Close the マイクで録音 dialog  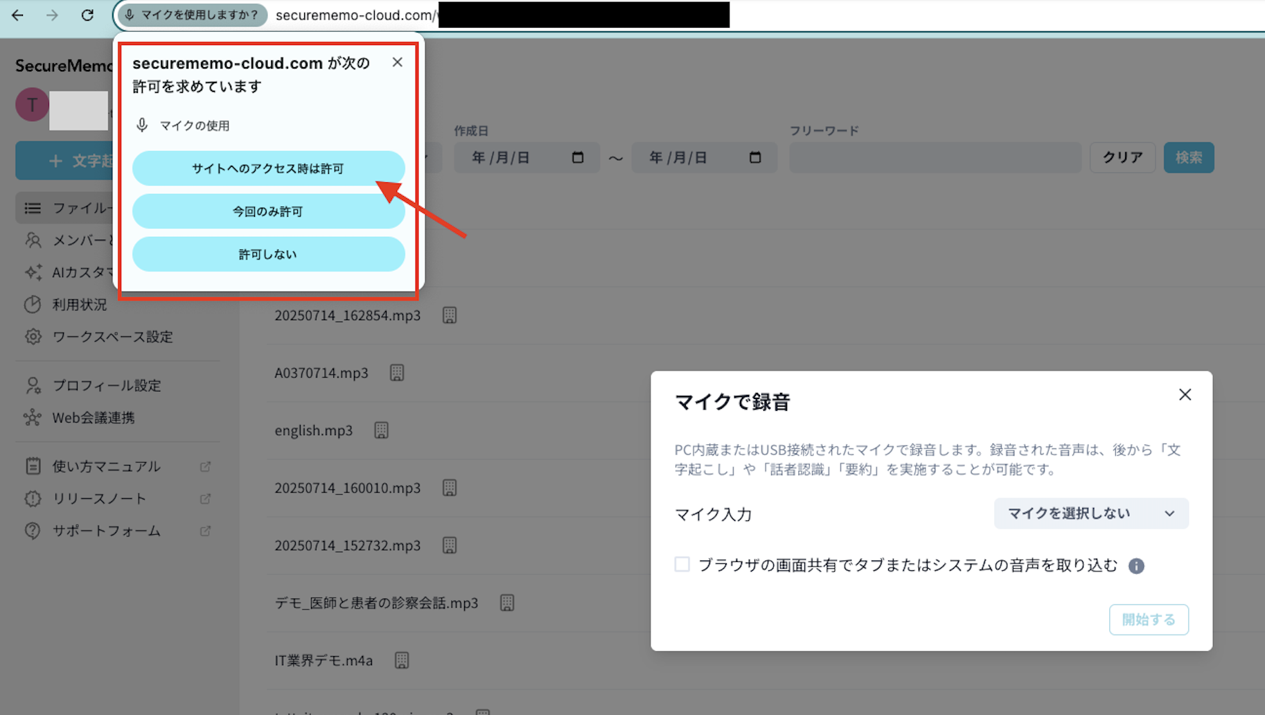point(1185,395)
